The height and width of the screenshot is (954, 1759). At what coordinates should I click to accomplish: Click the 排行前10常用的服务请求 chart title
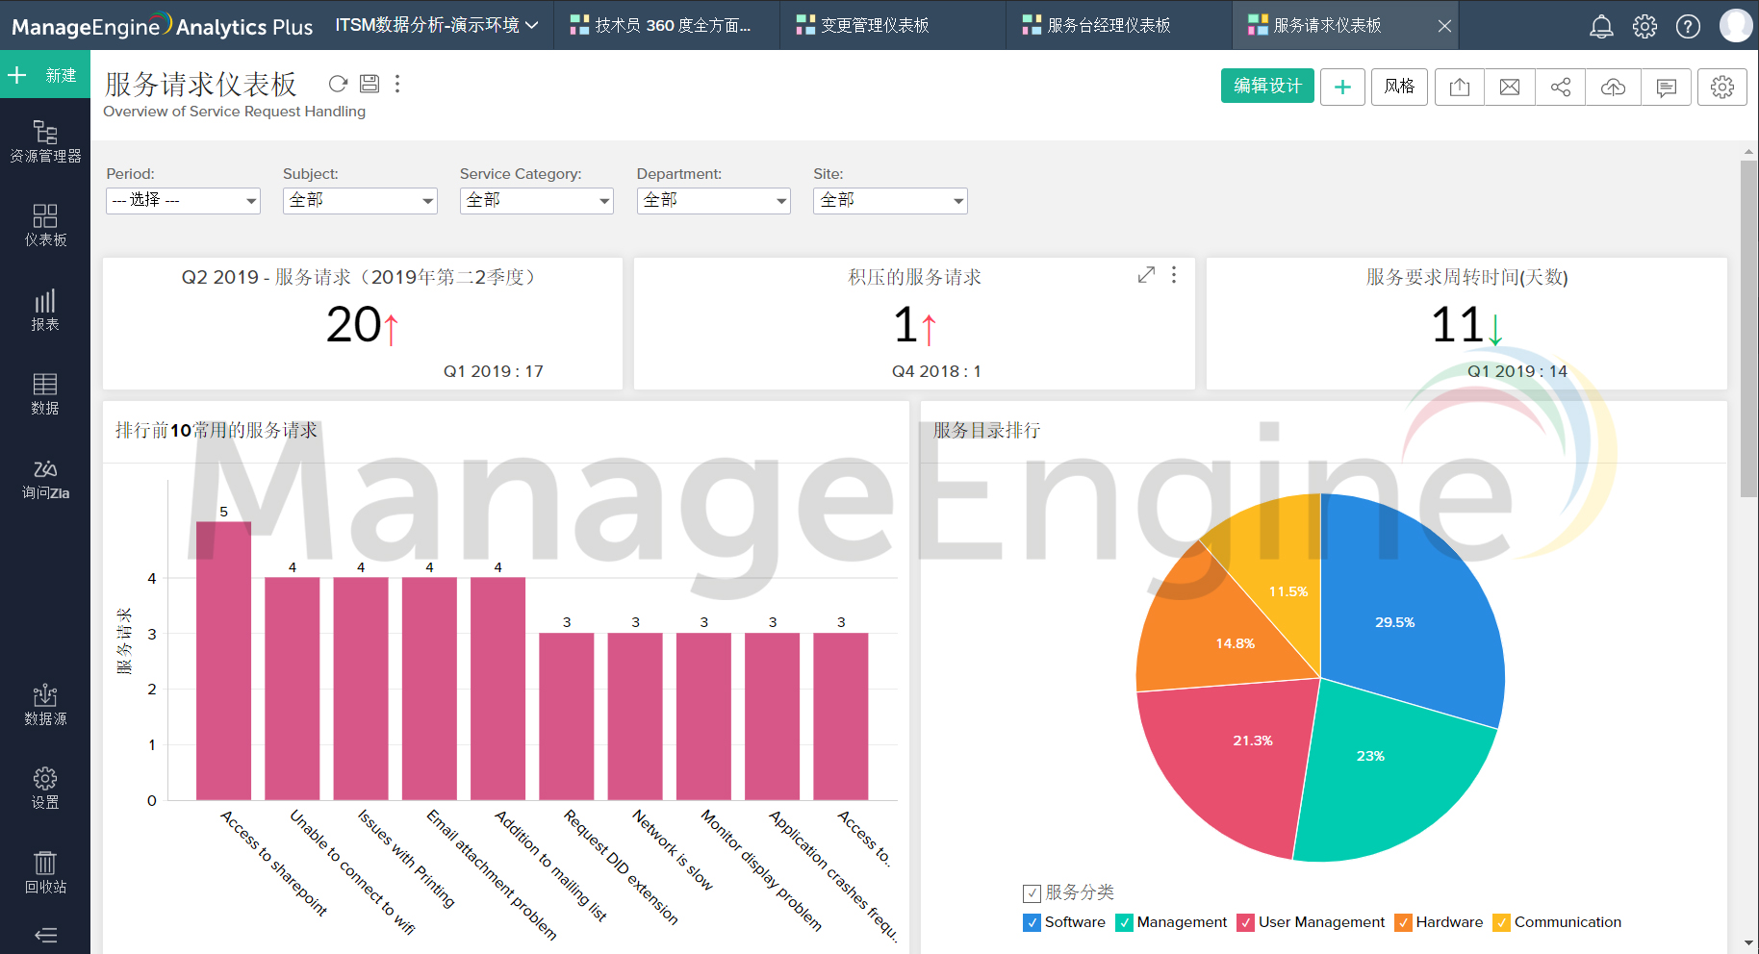coord(217,430)
